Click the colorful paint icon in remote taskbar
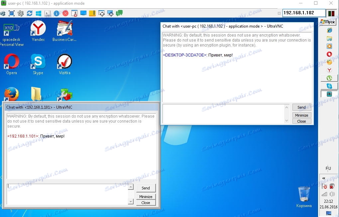Viewport: 339px width, 217px height. 329,62
